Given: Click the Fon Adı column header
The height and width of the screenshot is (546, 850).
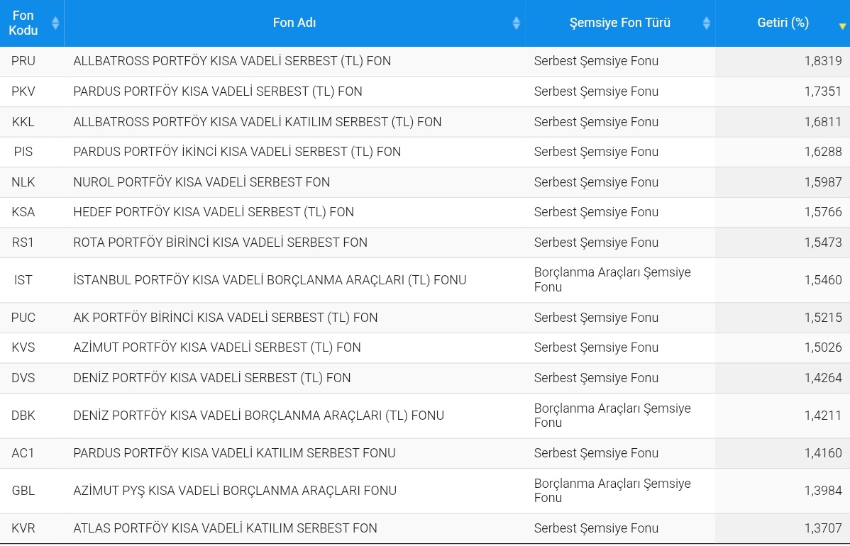Looking at the screenshot, I should (294, 23).
